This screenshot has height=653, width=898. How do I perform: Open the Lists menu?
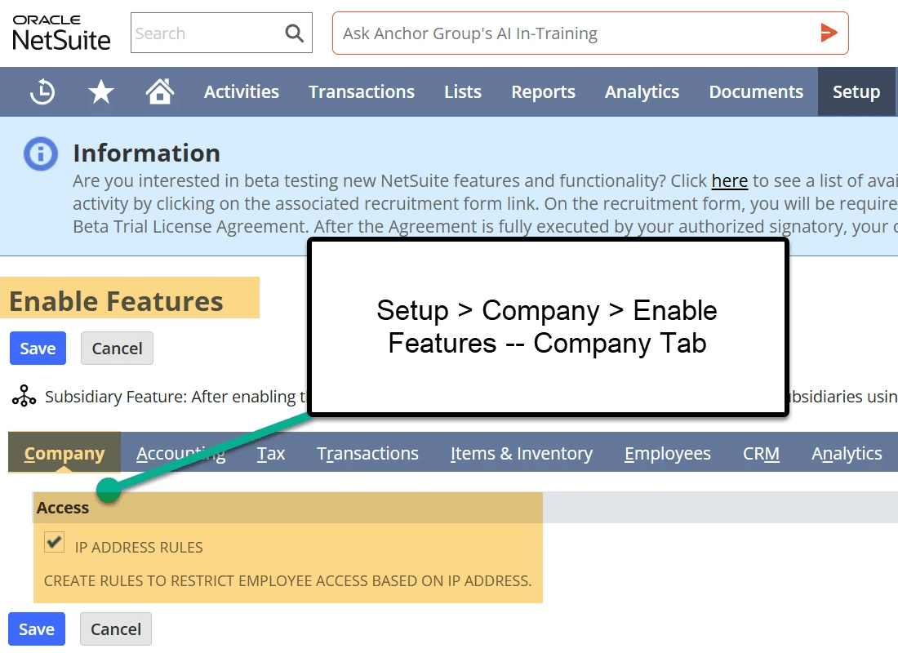463,91
